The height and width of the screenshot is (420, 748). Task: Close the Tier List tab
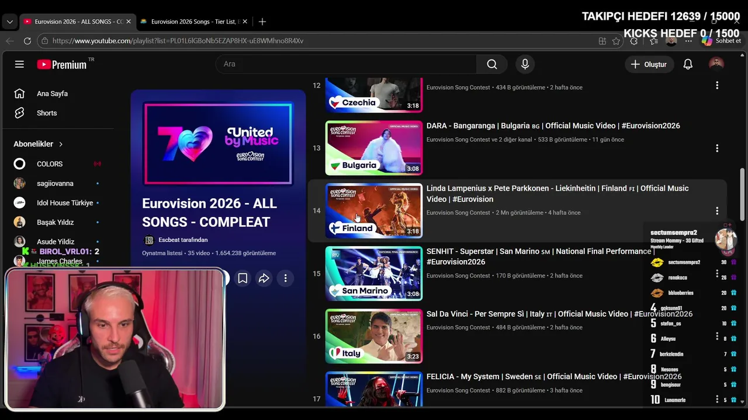(245, 22)
